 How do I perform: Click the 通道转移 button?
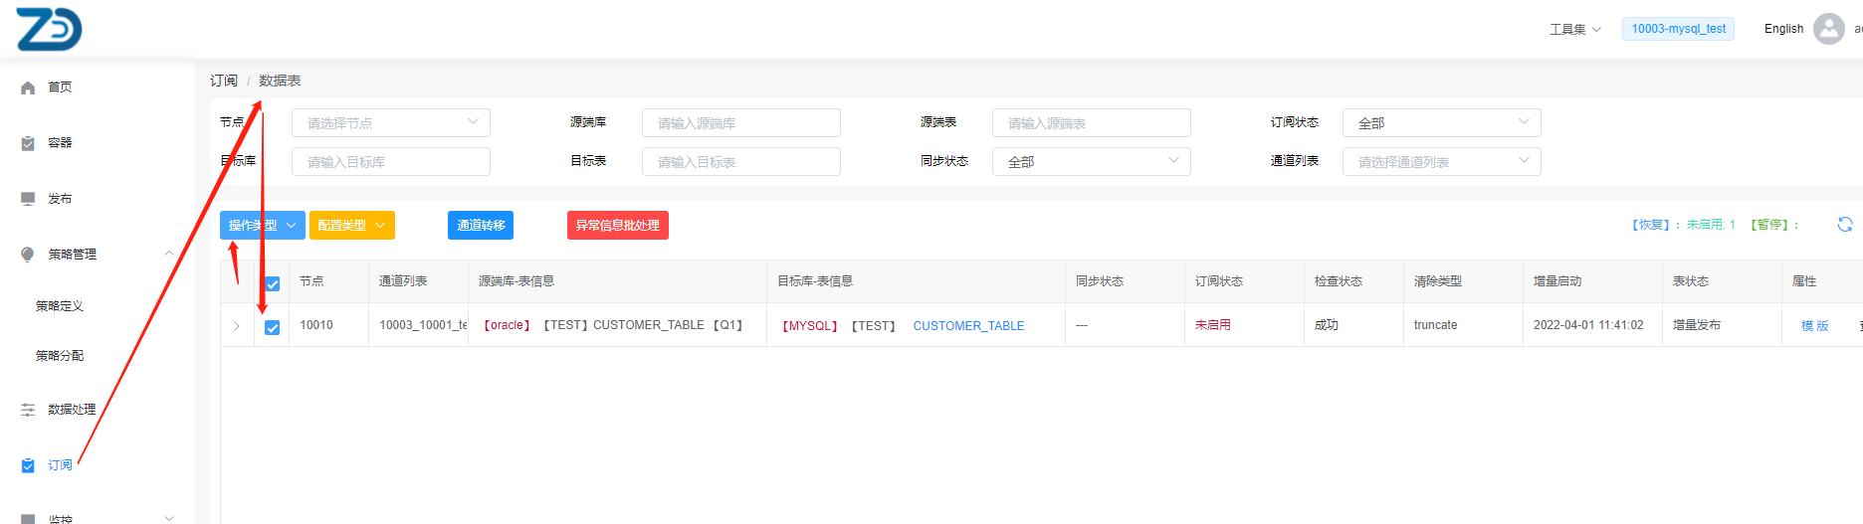[481, 226]
